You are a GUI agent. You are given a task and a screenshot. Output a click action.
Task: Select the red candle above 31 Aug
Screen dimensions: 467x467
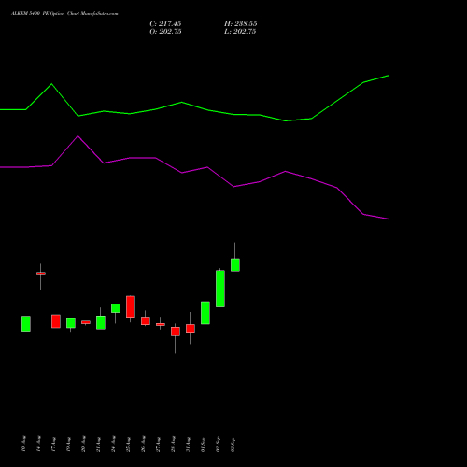pyautogui.click(x=191, y=329)
